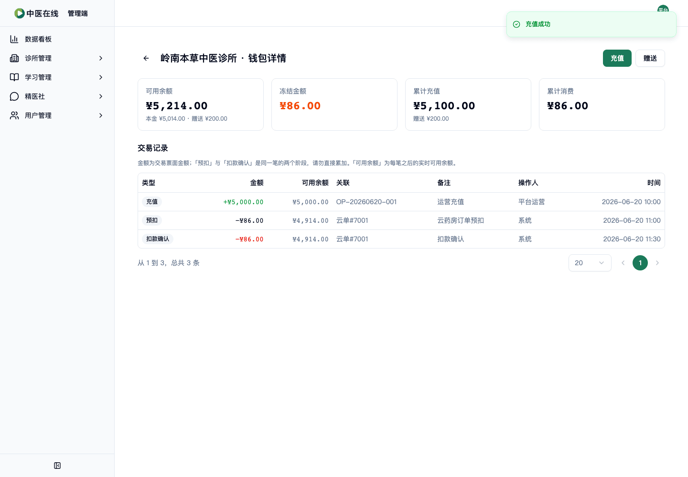Click the red -¥86.00 amount

pyautogui.click(x=249, y=239)
